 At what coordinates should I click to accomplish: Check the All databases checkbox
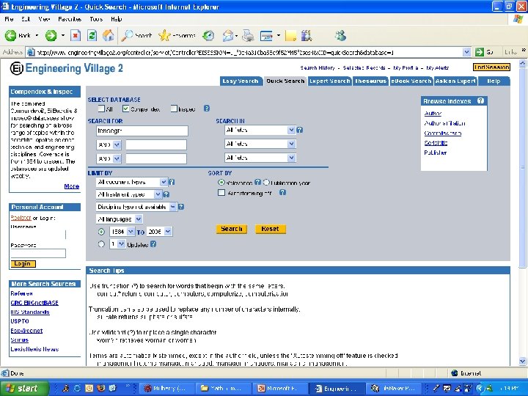tap(101, 109)
